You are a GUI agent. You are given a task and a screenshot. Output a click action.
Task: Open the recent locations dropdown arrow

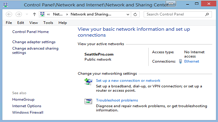(27, 14)
